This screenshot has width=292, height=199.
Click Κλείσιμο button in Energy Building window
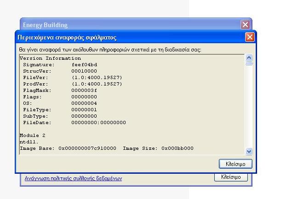pos(231,177)
